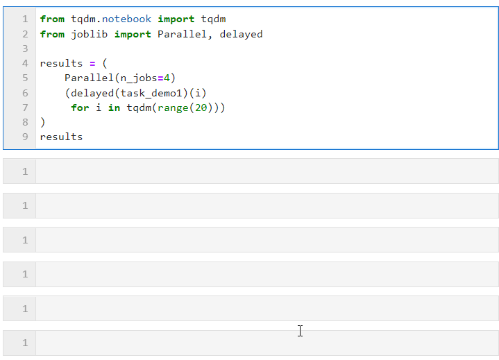Click the number 20 inside range()
Screen dimensions: 499x360
pos(201,108)
